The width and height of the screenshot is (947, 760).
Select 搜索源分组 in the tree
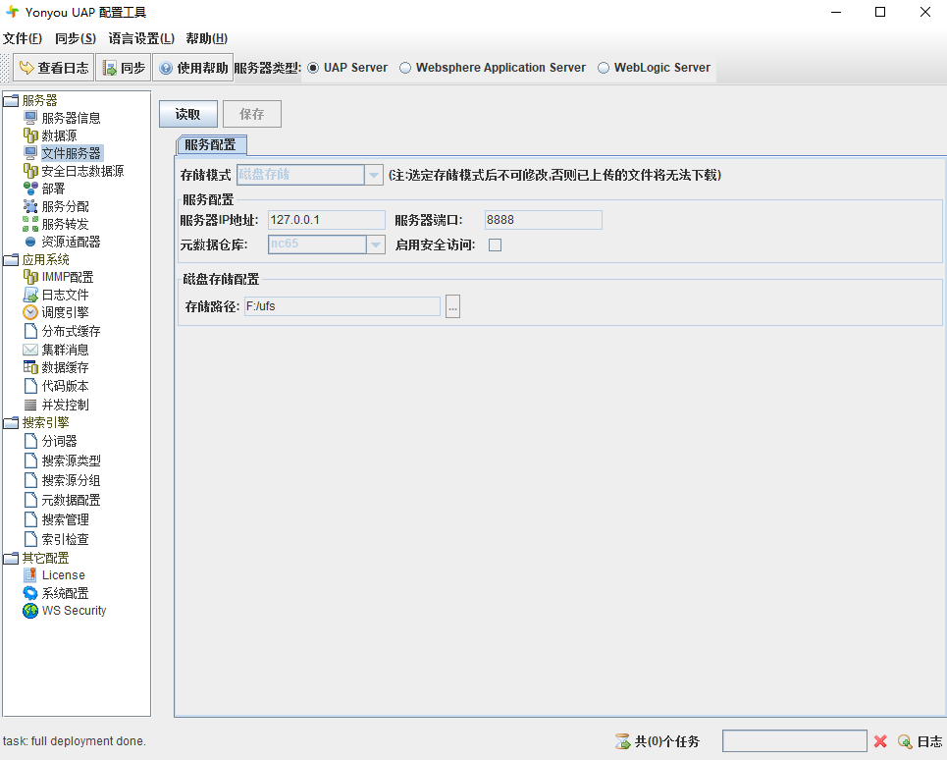click(72, 480)
